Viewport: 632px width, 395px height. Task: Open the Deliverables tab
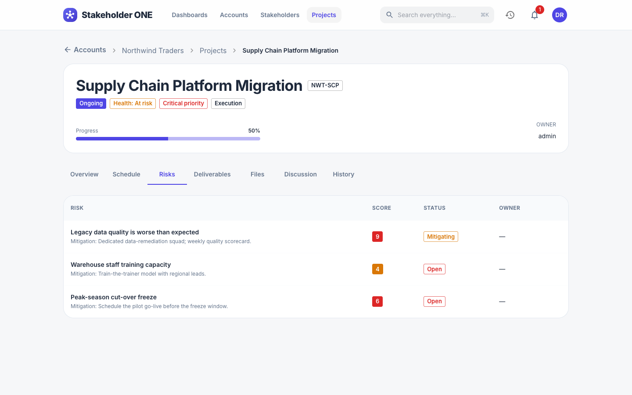tap(212, 174)
